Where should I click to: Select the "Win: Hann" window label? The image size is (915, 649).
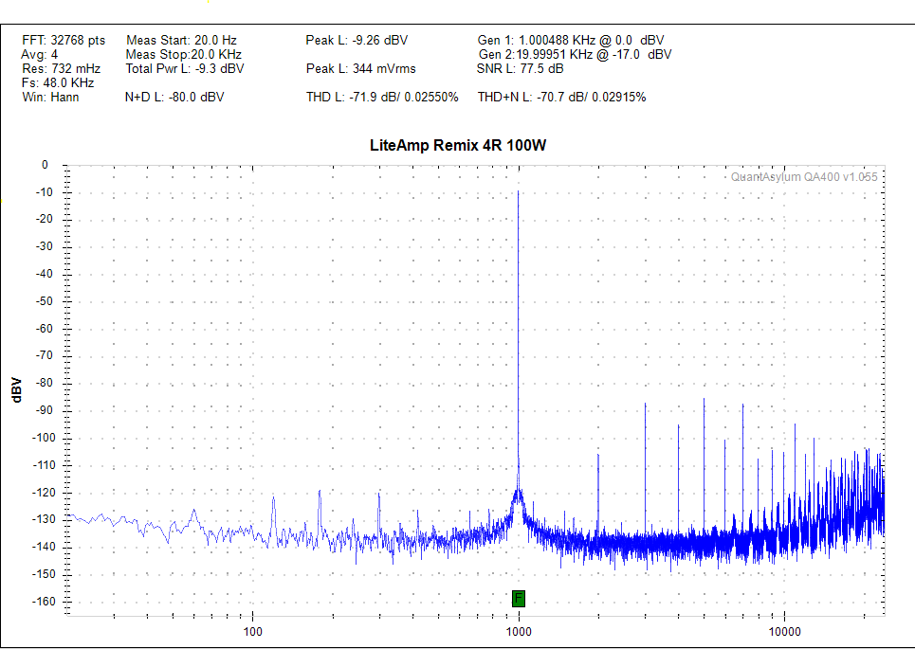click(51, 97)
